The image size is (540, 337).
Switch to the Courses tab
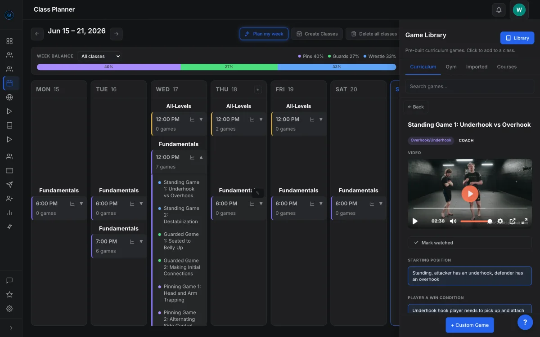507,67
